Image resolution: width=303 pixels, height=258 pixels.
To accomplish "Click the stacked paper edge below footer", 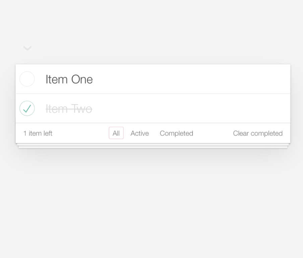I will (153, 146).
